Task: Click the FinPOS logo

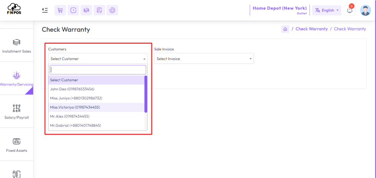Action: click(x=14, y=9)
